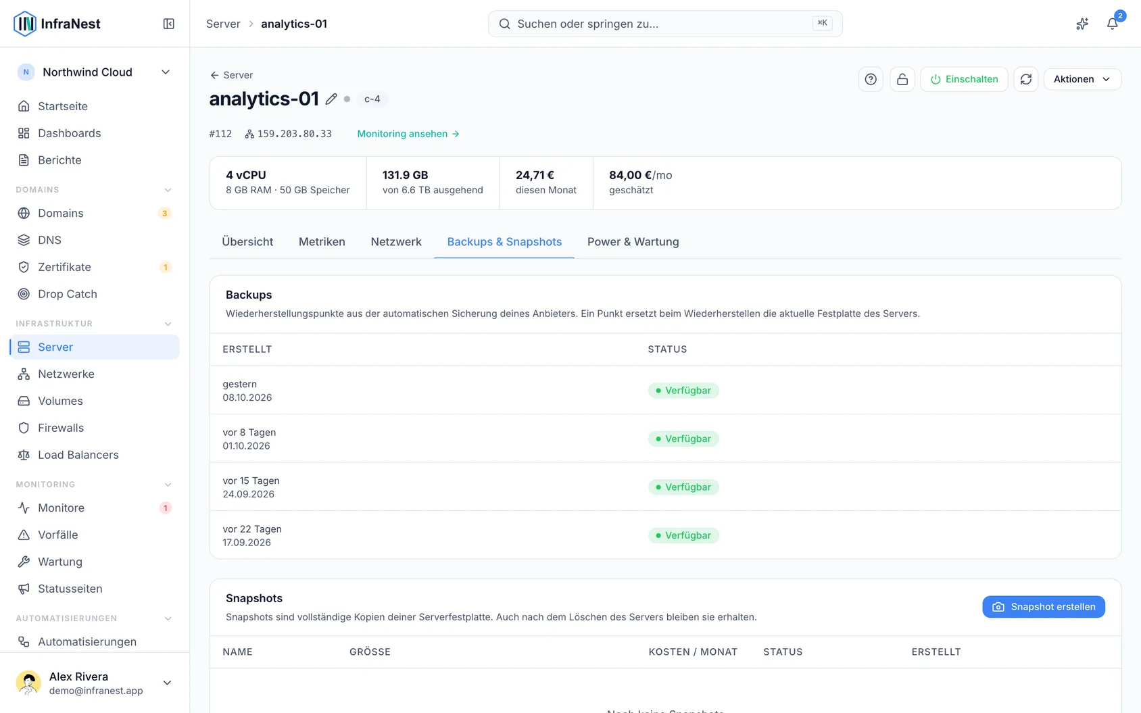Image resolution: width=1141 pixels, height=713 pixels.
Task: Expand Northwind Cloud organization switcher
Action: pyautogui.click(x=95, y=72)
